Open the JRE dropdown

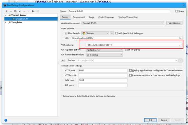[123, 60]
